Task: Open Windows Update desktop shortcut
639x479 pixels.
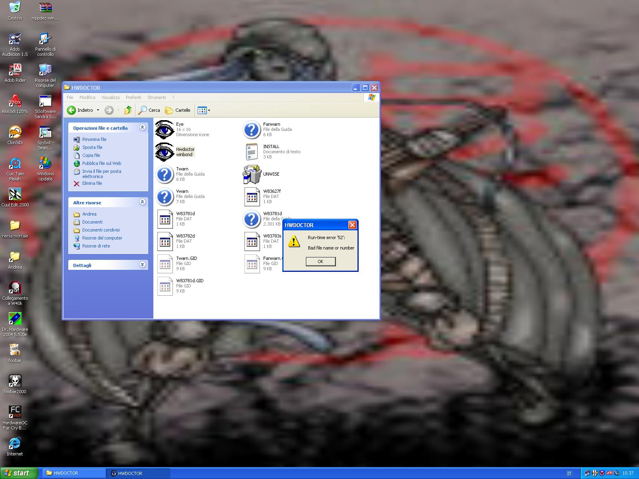Action: tap(45, 169)
